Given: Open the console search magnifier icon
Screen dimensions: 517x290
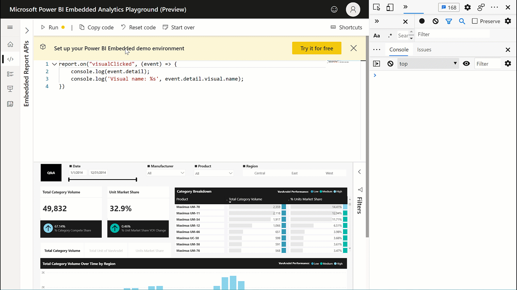Looking at the screenshot, I should click(x=462, y=21).
